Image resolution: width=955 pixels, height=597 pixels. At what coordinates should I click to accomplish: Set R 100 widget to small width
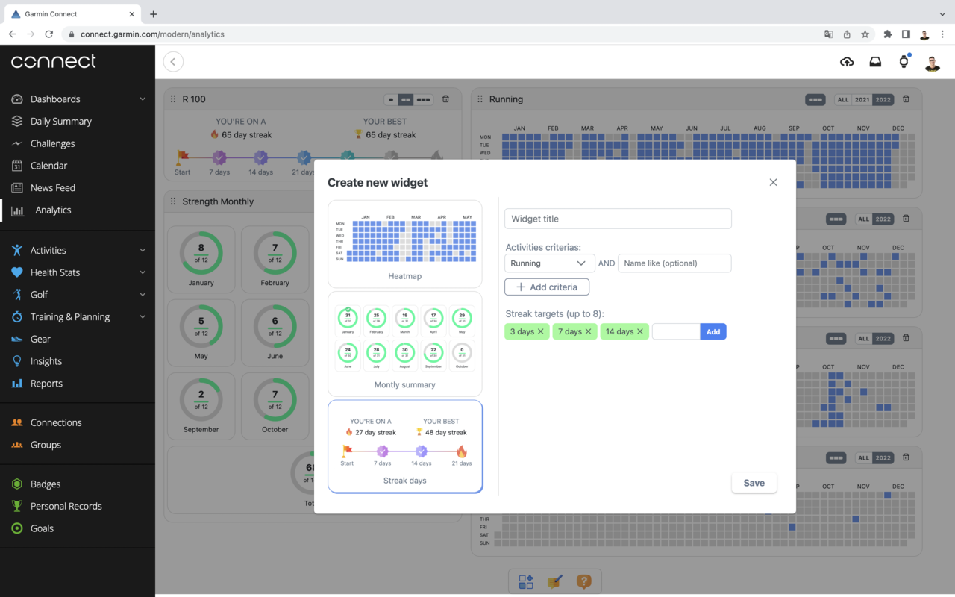391,99
